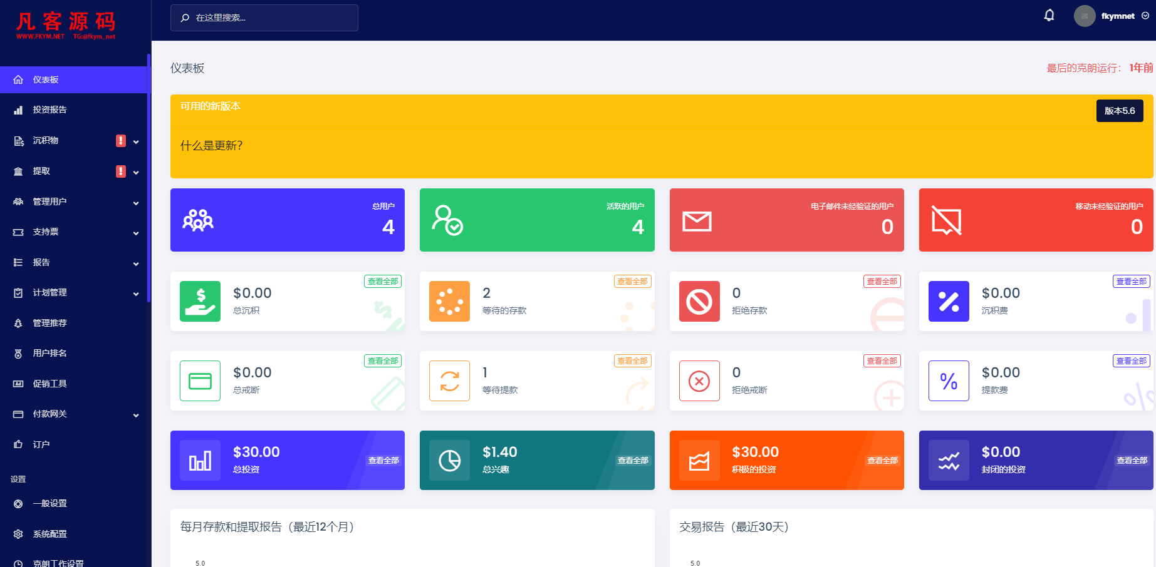Expand the 沉积物 sidebar submenu
This screenshot has width=1156, height=567.
[x=136, y=141]
